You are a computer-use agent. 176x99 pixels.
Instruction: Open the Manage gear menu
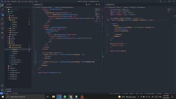tap(2, 90)
